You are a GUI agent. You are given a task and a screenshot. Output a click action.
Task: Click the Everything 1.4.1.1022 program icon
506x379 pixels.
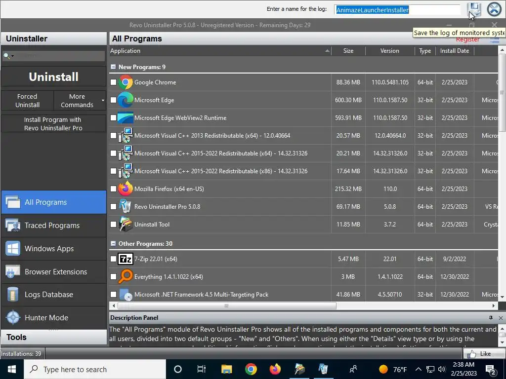point(125,276)
